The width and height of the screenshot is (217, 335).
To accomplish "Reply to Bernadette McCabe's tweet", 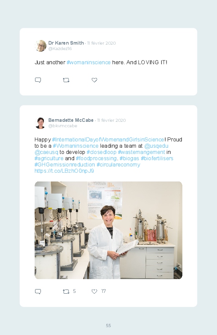I will click(38, 292).
